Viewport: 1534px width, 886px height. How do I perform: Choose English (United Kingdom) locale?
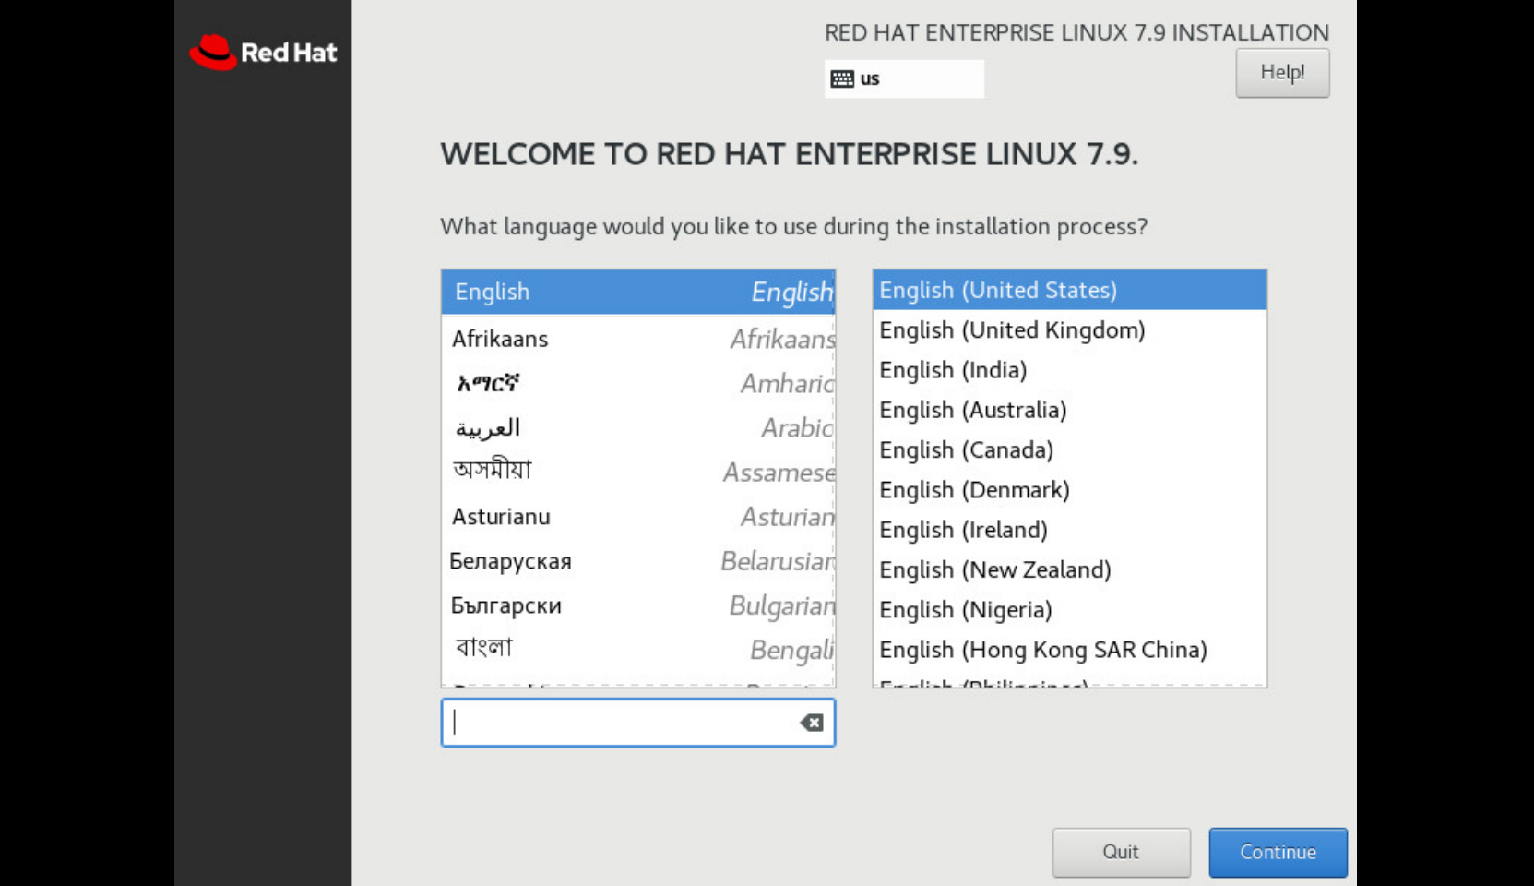(1070, 330)
